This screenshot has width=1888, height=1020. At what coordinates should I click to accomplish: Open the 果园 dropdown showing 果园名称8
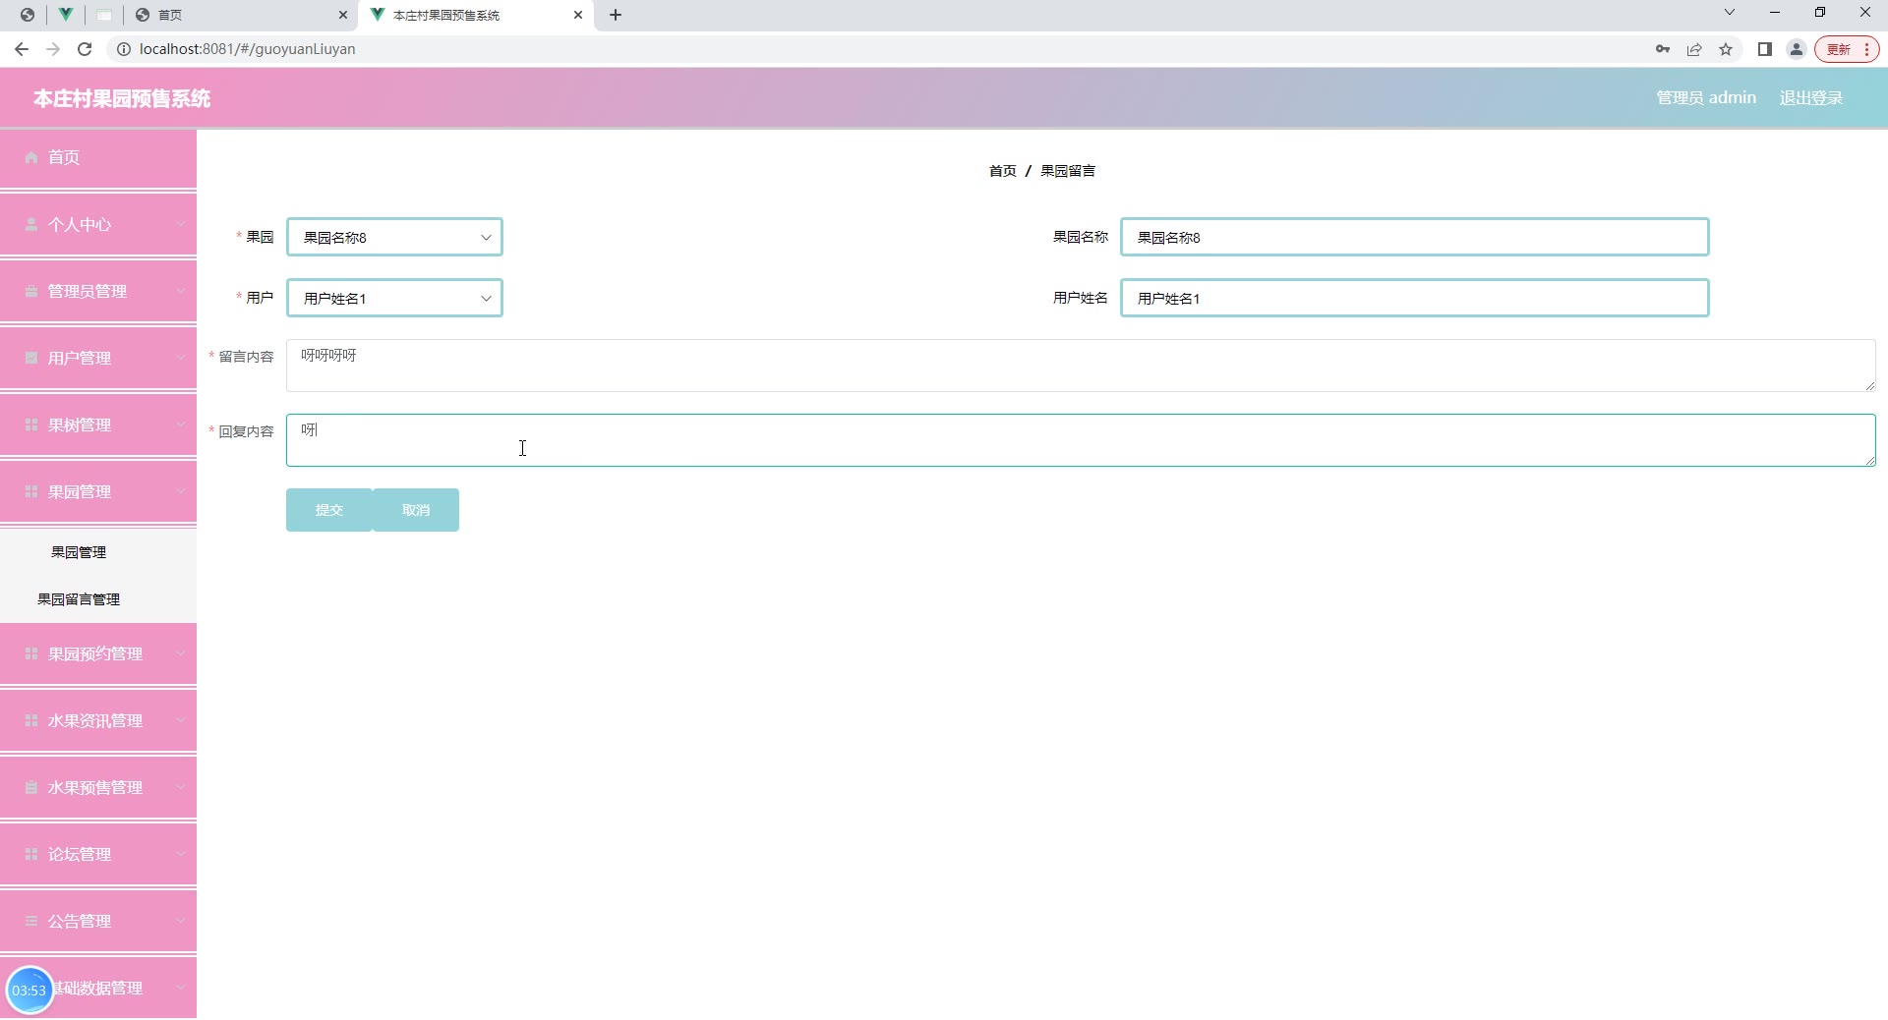(x=394, y=237)
